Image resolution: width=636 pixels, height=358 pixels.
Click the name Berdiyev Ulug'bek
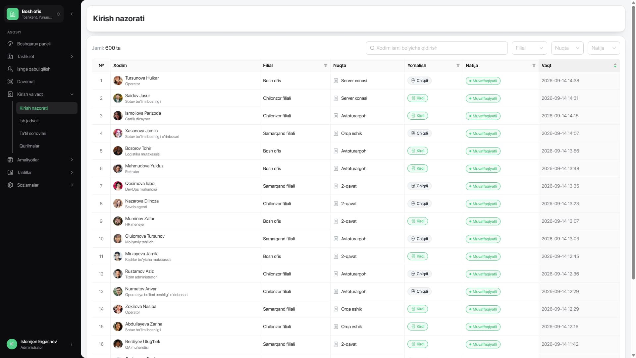coord(142,341)
